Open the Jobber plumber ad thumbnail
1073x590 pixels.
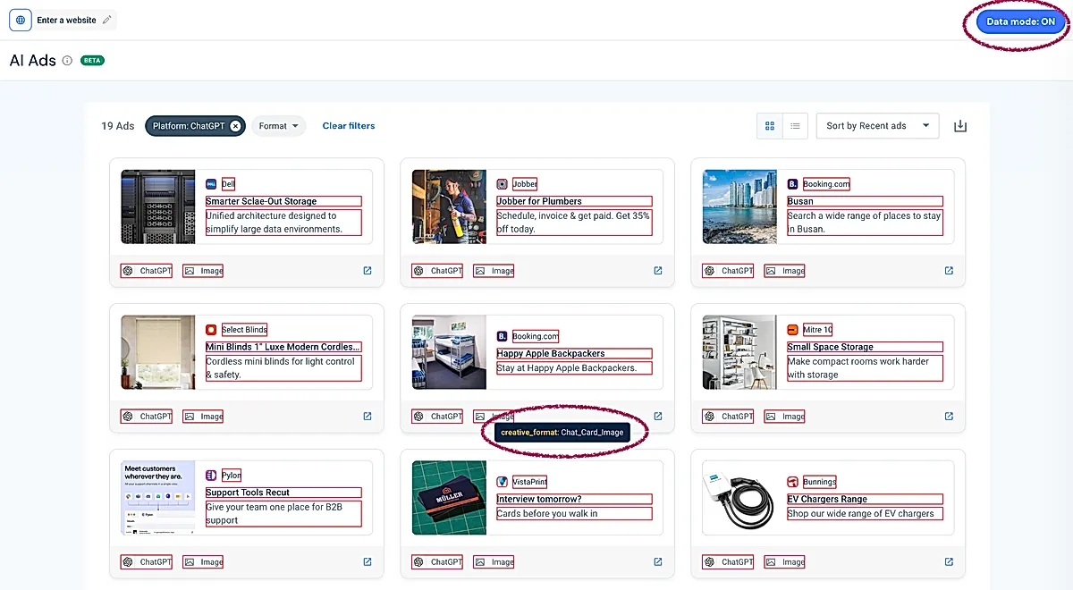coord(449,207)
